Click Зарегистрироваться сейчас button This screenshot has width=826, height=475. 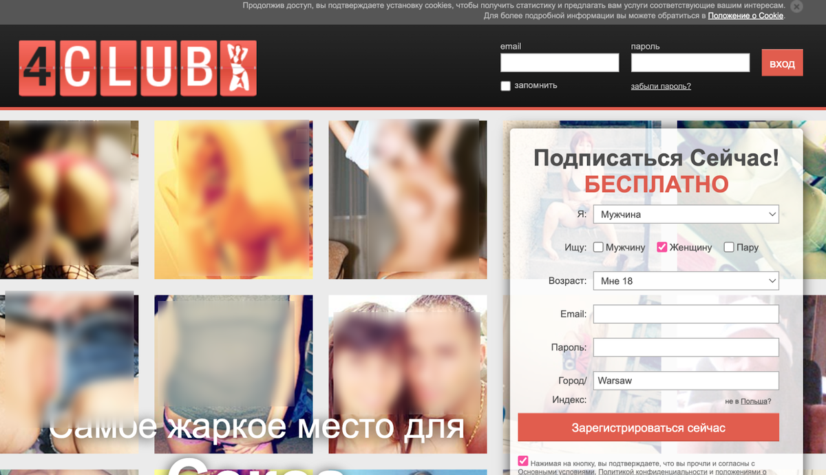[x=648, y=427]
